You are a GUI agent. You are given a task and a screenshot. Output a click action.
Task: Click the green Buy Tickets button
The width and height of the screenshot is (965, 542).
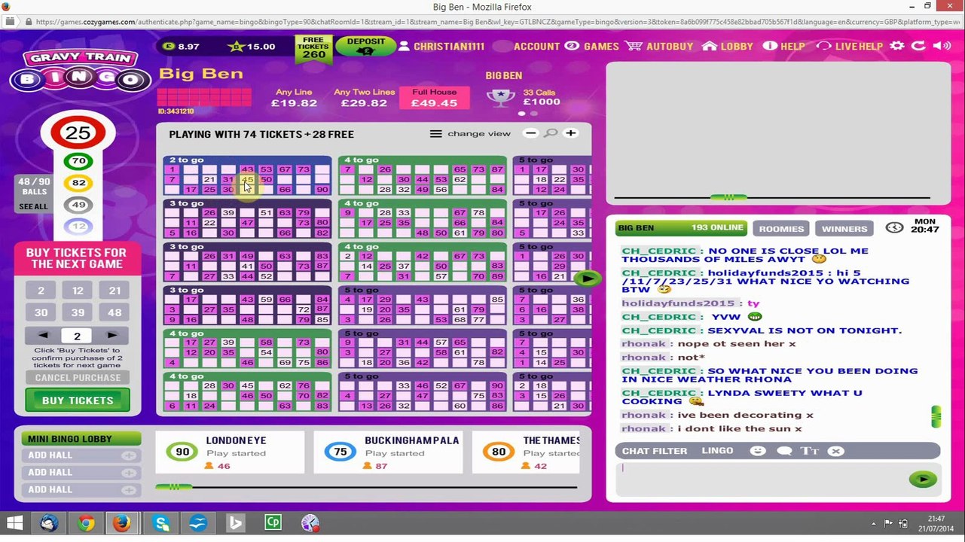pos(78,400)
